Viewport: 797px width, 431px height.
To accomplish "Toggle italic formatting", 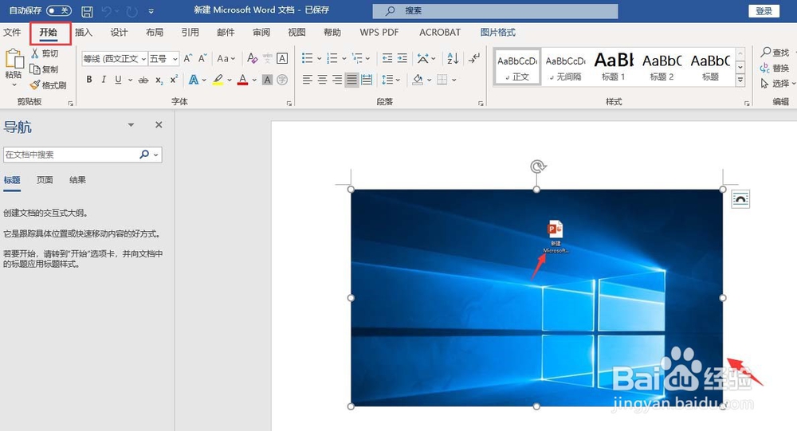I will click(104, 80).
